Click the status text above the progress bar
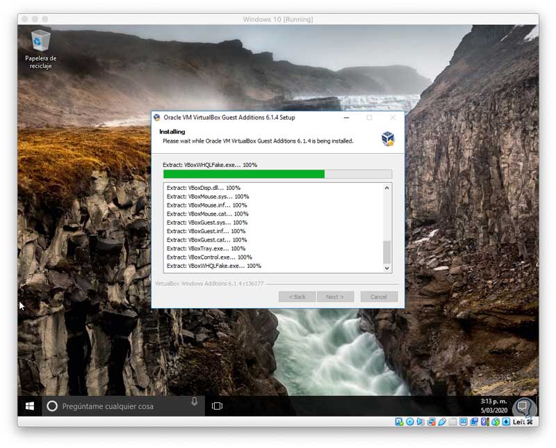The height and width of the screenshot is (448, 556). [210, 165]
